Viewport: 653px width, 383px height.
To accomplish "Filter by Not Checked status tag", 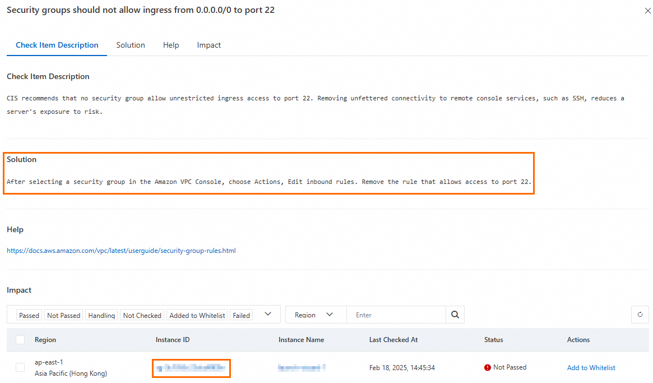I will pyautogui.click(x=142, y=315).
